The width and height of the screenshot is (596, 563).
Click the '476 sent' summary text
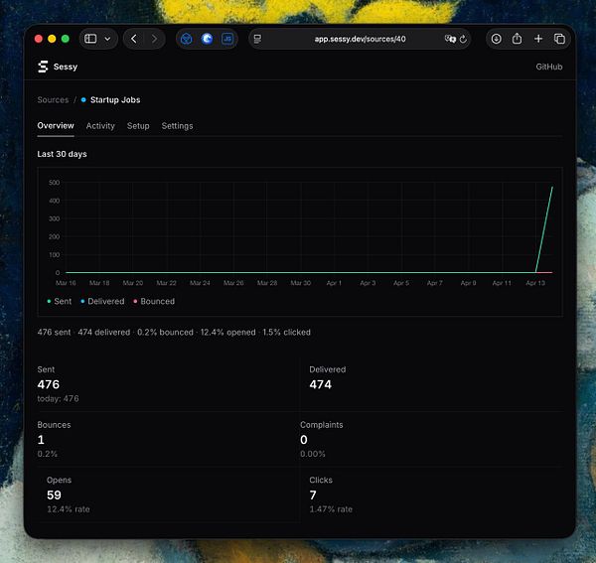tap(54, 332)
